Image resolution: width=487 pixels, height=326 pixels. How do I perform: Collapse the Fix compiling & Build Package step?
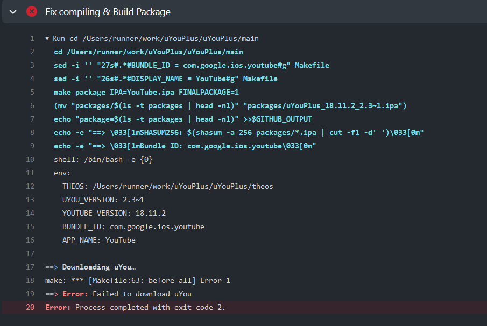(x=12, y=11)
